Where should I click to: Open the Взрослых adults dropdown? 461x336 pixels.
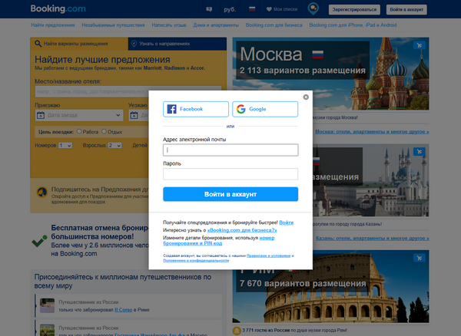pyautogui.click(x=114, y=146)
